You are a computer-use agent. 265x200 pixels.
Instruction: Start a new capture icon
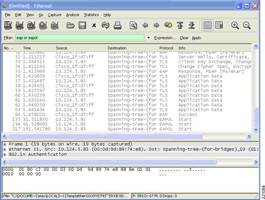pos(31,25)
